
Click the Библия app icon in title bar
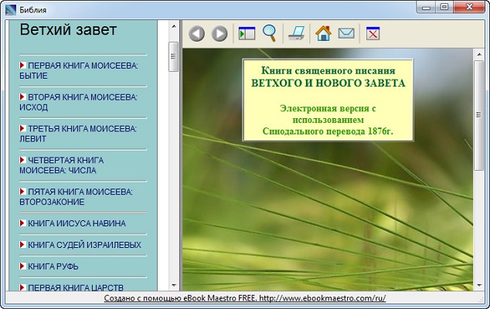[x=11, y=10]
